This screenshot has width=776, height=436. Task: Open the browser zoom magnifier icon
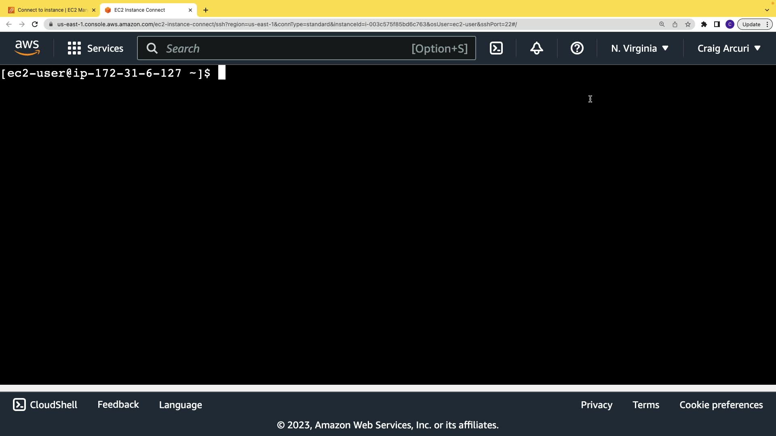point(662,24)
